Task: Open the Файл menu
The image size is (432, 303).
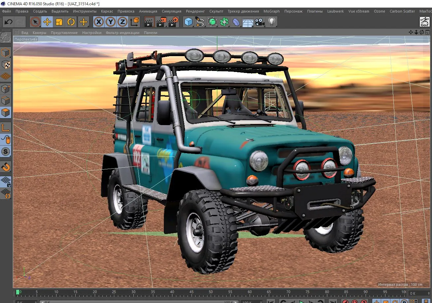Action: 6,11
